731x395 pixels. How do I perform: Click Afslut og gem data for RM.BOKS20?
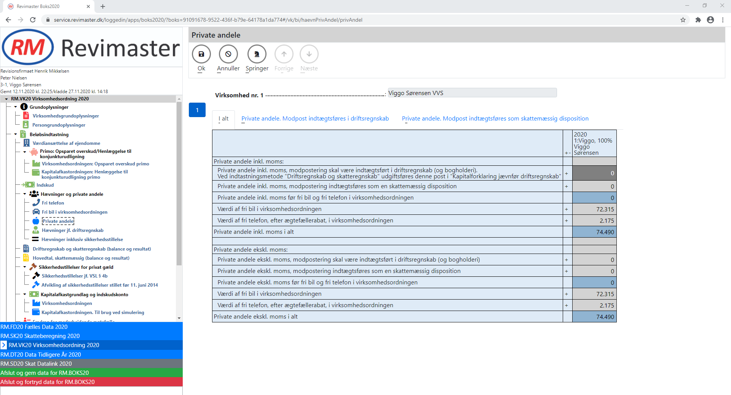point(45,373)
